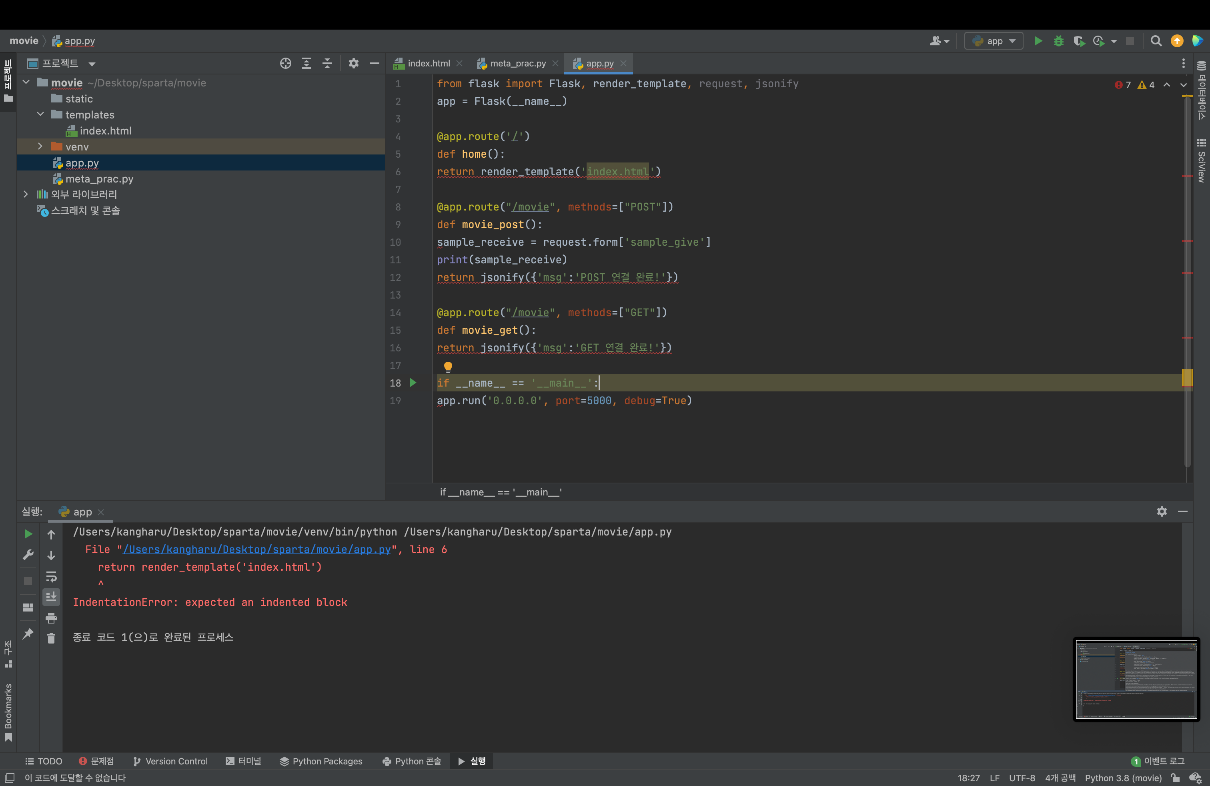Screen dimensions: 1210x786
Task: Click the orange update arrow icon
Action: pyautogui.click(x=1177, y=41)
